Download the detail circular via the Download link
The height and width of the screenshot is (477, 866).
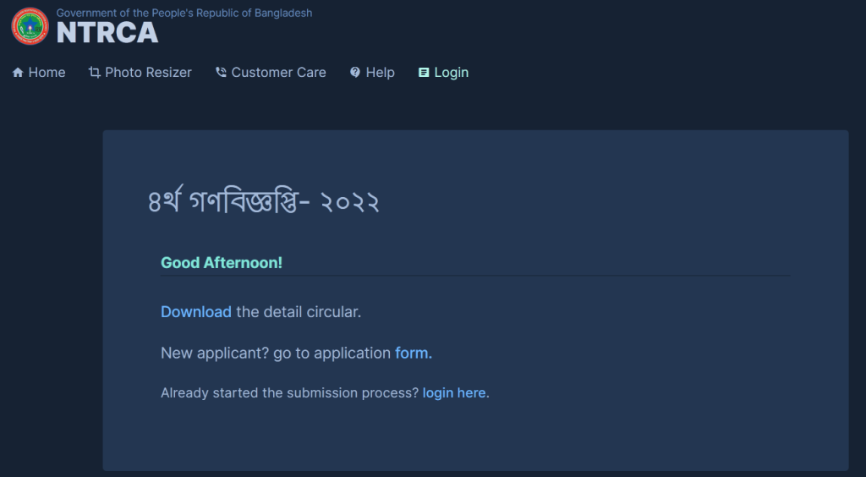tap(196, 312)
